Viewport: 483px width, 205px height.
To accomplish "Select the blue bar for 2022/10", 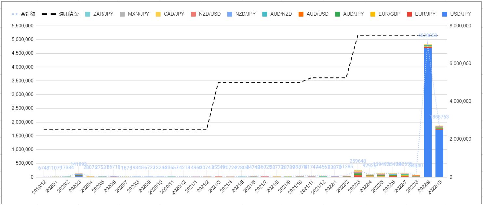I will [439, 153].
